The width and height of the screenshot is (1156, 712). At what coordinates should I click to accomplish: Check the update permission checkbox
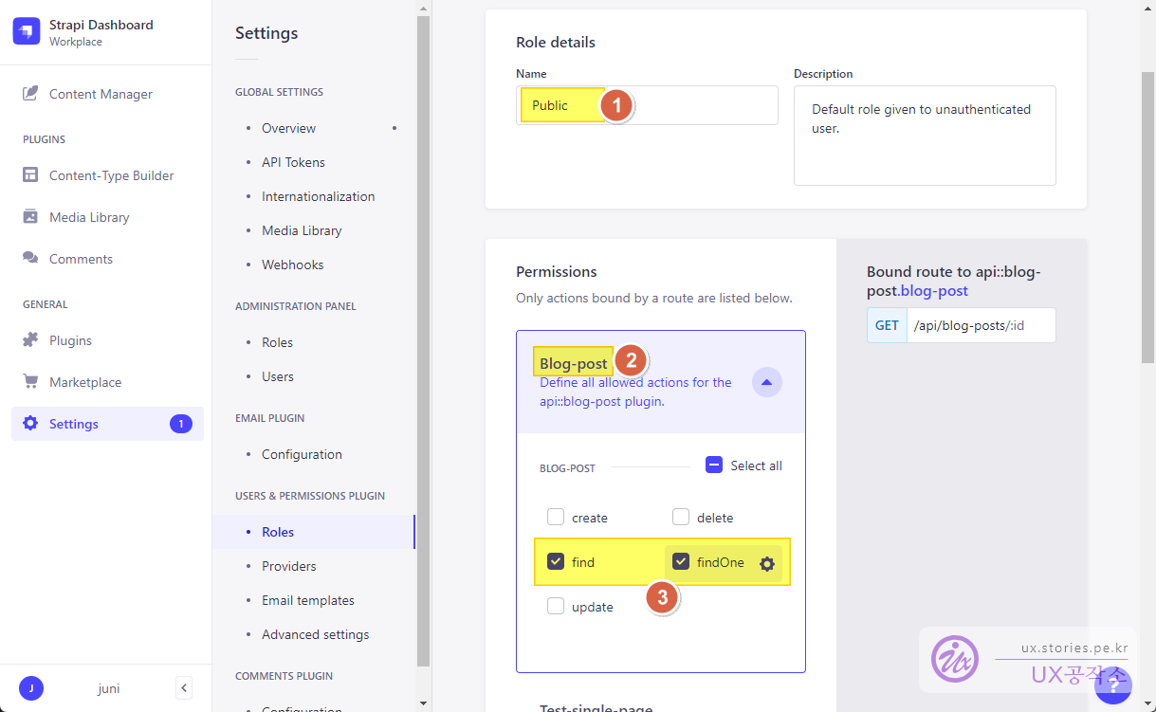click(556, 606)
